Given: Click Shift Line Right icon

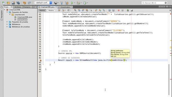Looking at the screenshot, I should coord(113,10).
